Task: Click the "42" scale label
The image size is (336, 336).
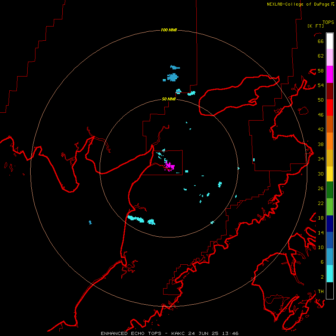Action: (321, 130)
